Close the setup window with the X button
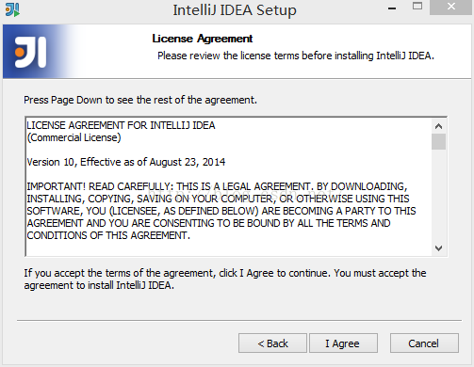474x367 pixels. tap(451, 7)
